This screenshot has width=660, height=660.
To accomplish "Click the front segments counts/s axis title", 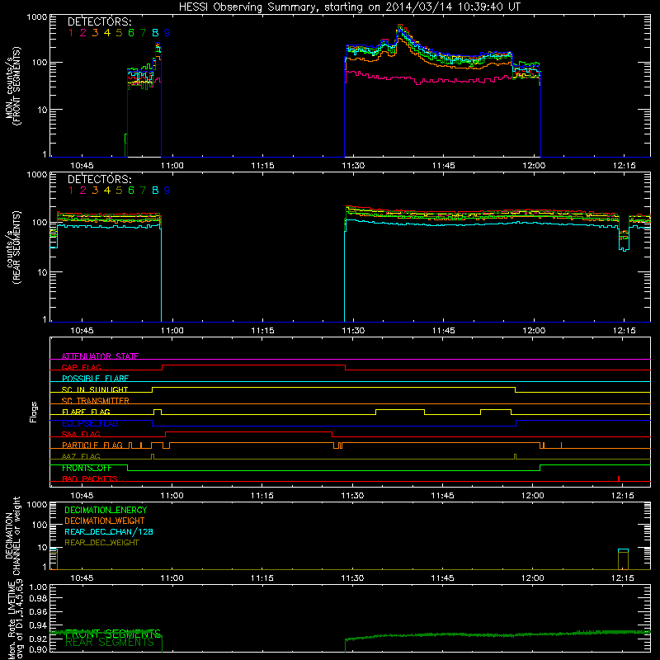I will click(x=12, y=86).
